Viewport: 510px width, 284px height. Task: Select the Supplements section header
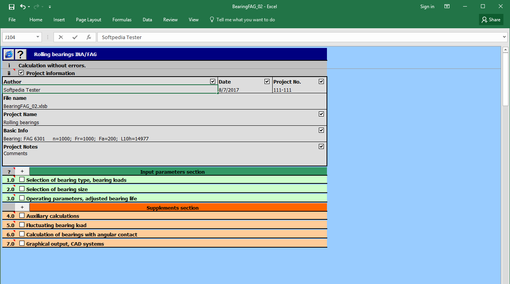coord(178,208)
